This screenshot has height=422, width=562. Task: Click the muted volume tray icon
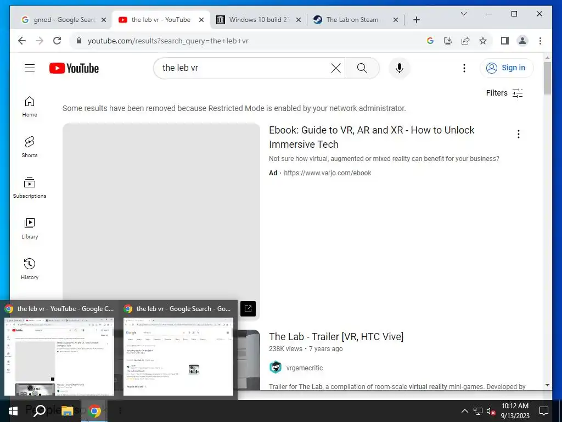click(x=491, y=411)
